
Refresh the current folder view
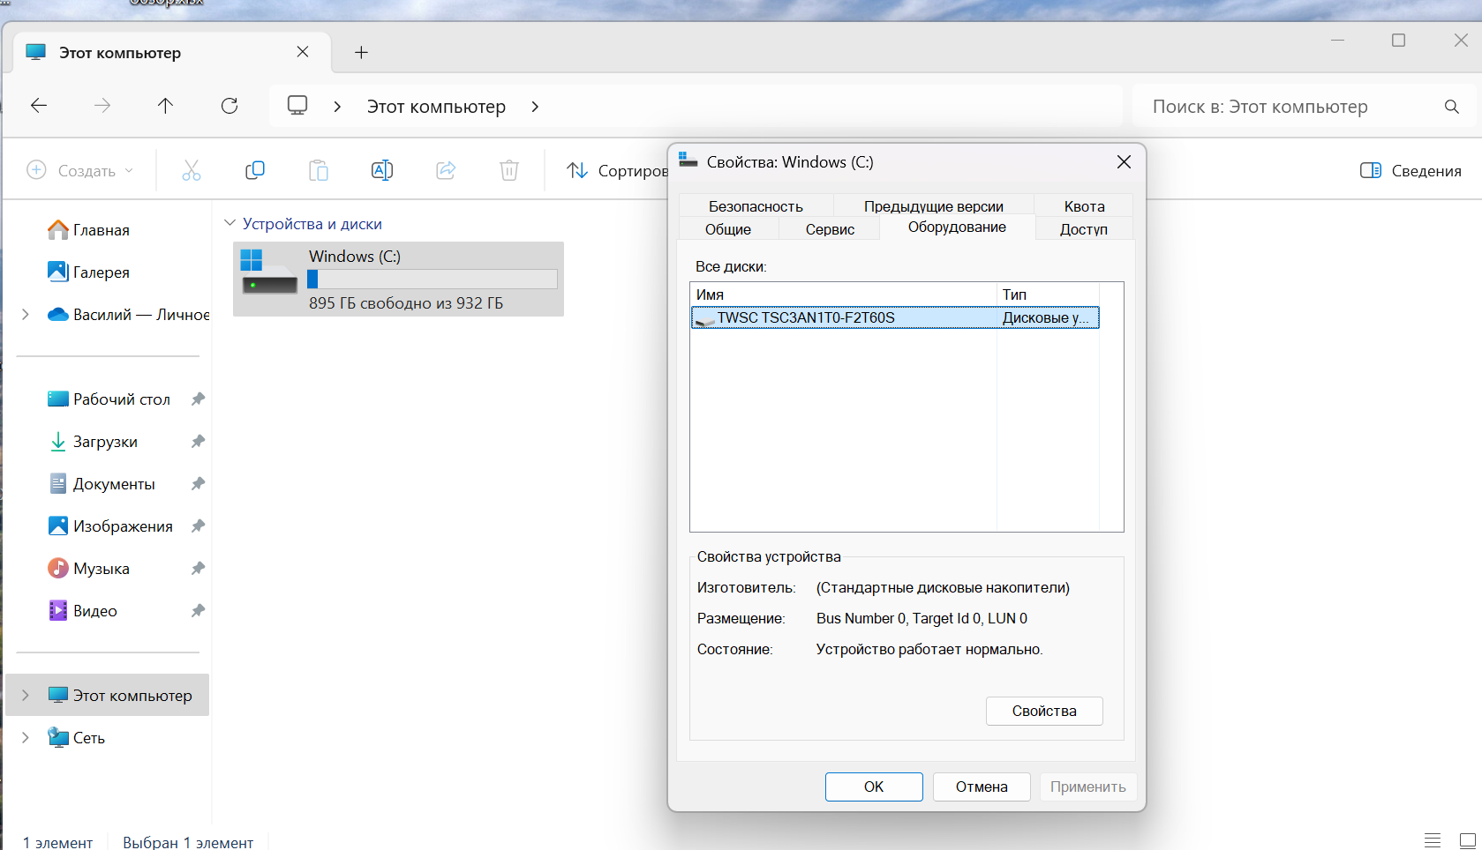(229, 106)
